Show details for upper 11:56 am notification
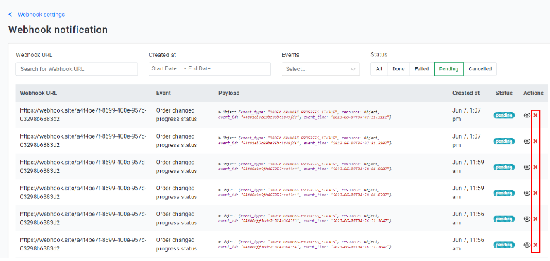Viewport: 550px width, 261px height. [x=527, y=219]
